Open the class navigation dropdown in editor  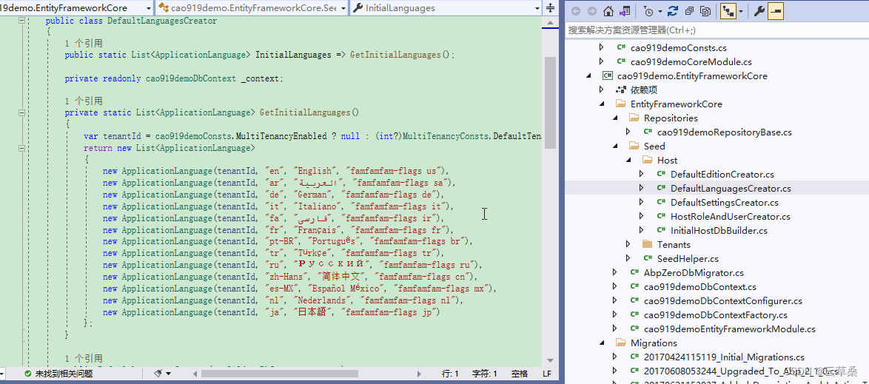coord(252,7)
